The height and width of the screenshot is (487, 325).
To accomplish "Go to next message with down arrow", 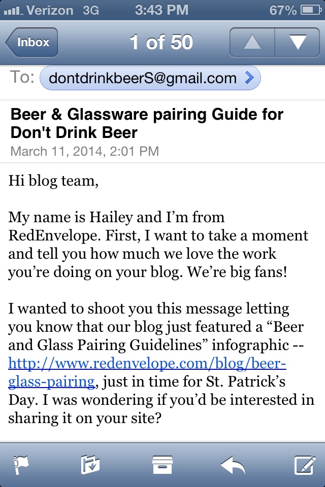I will click(x=297, y=43).
